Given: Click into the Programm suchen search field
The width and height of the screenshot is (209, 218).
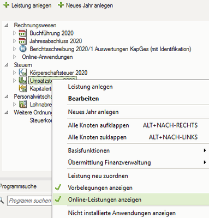Looking at the screenshot, I should (x=29, y=201).
